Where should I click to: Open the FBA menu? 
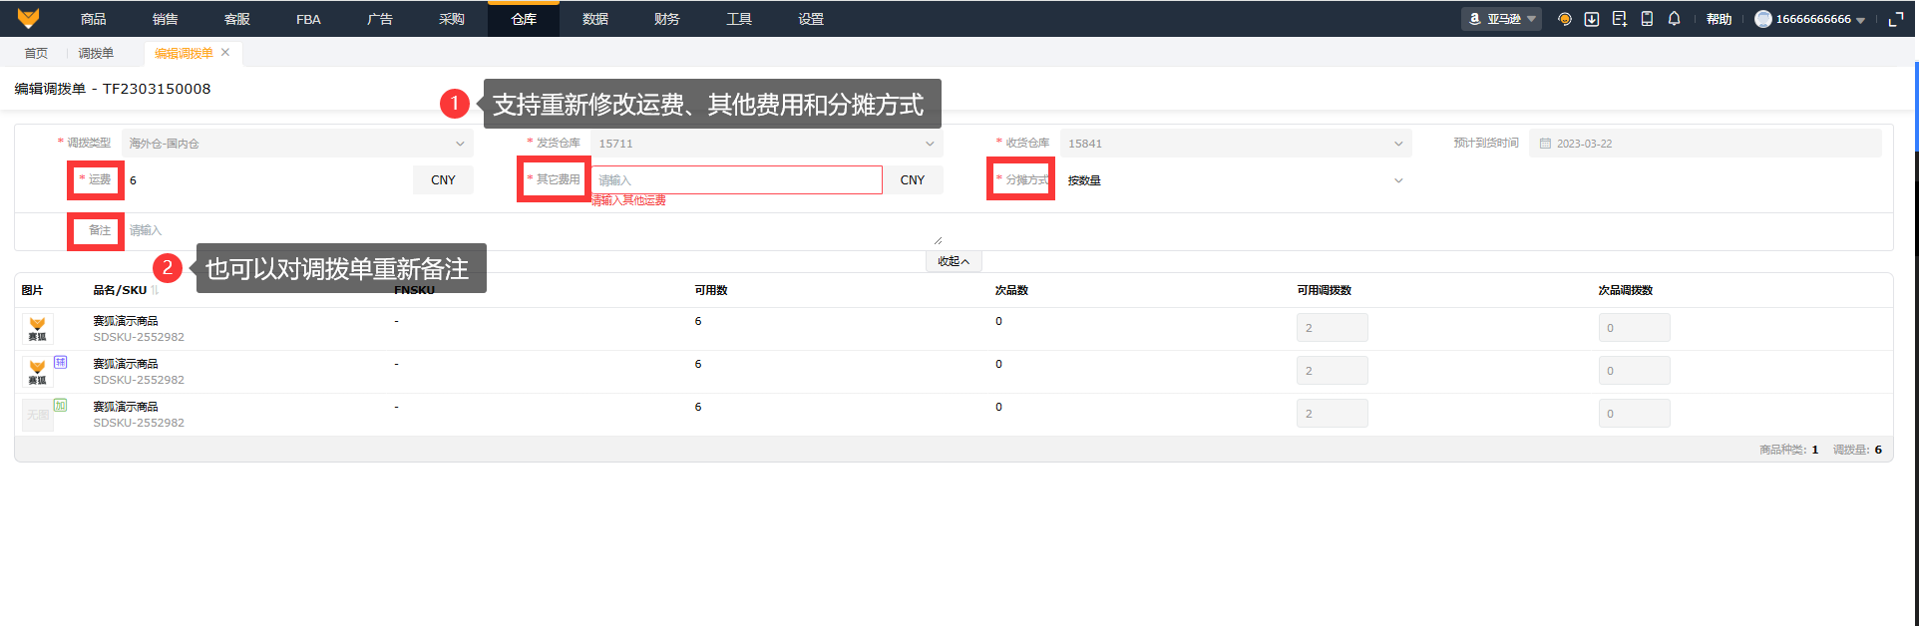308,19
